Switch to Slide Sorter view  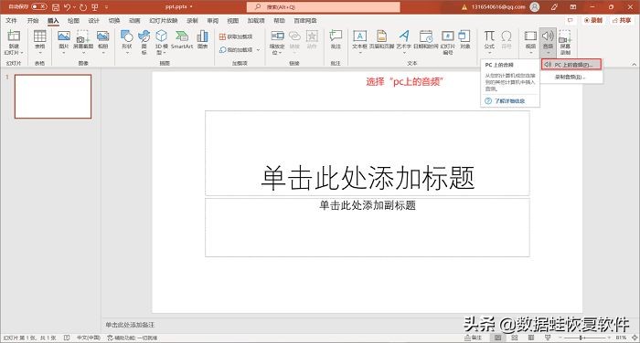(x=514, y=338)
